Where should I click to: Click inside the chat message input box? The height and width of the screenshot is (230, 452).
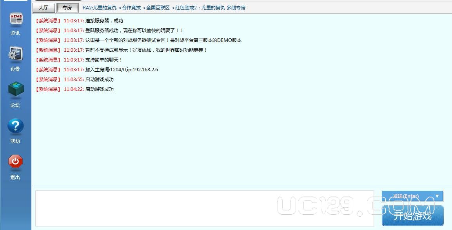tap(204, 208)
